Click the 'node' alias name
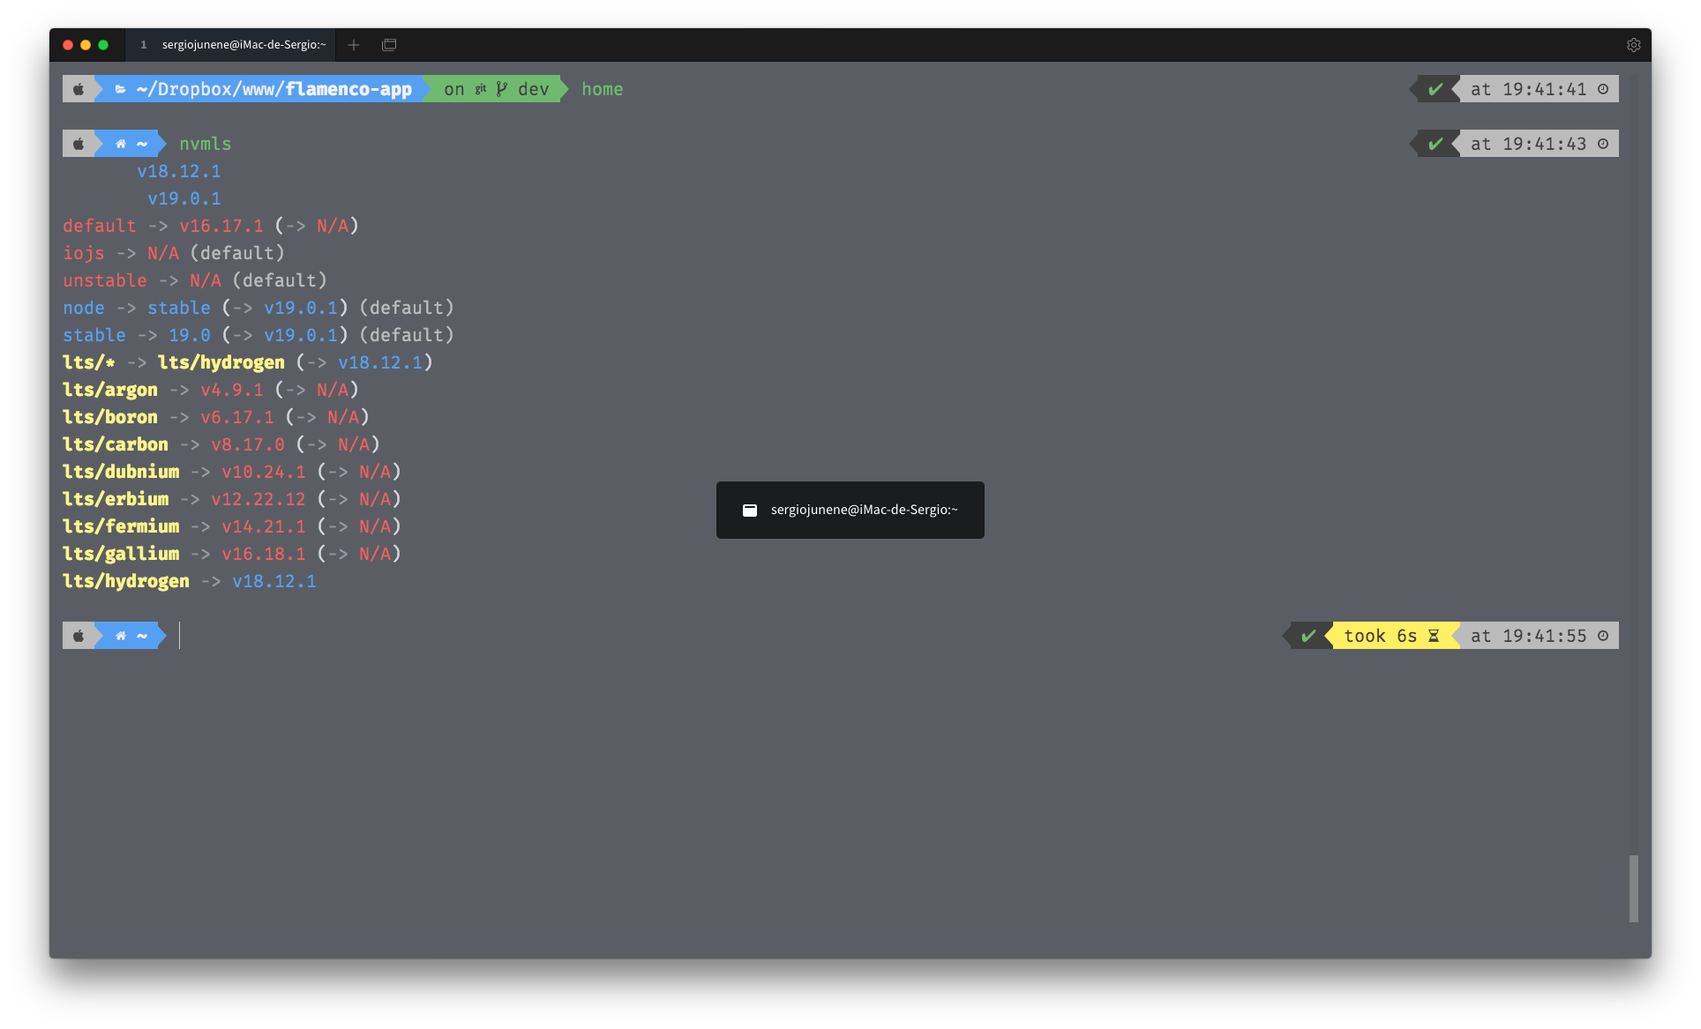 tap(84, 308)
